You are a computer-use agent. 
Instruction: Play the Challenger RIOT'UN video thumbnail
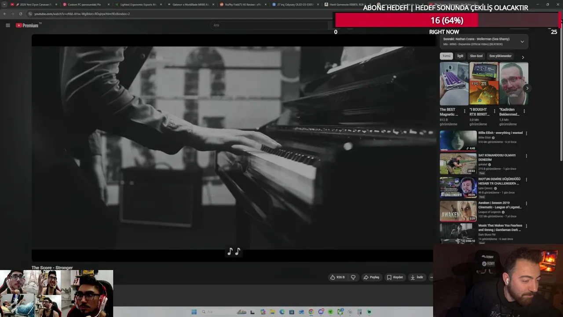(458, 187)
